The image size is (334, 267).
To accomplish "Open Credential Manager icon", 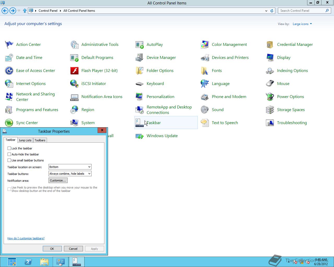I will (270, 45).
